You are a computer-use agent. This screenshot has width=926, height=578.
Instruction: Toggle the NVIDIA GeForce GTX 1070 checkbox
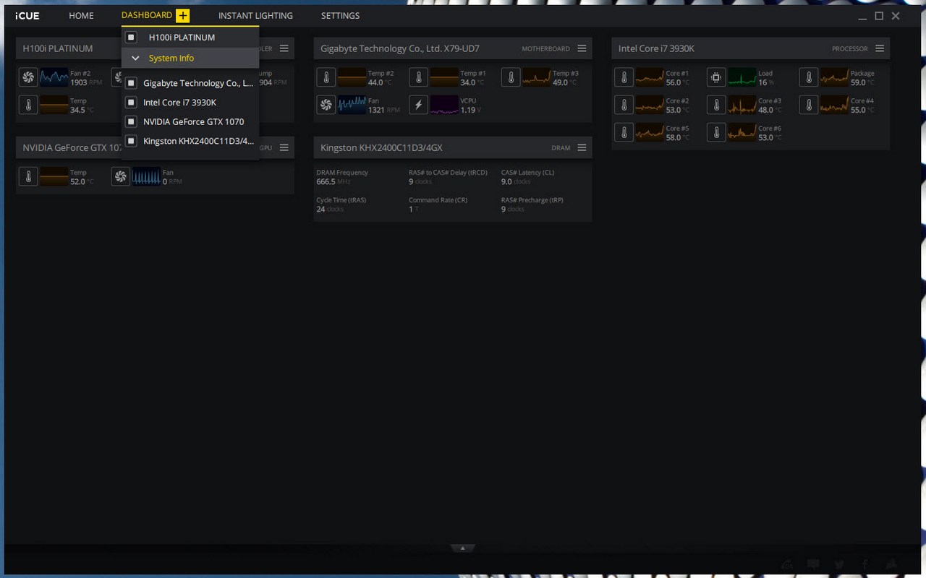coord(131,121)
